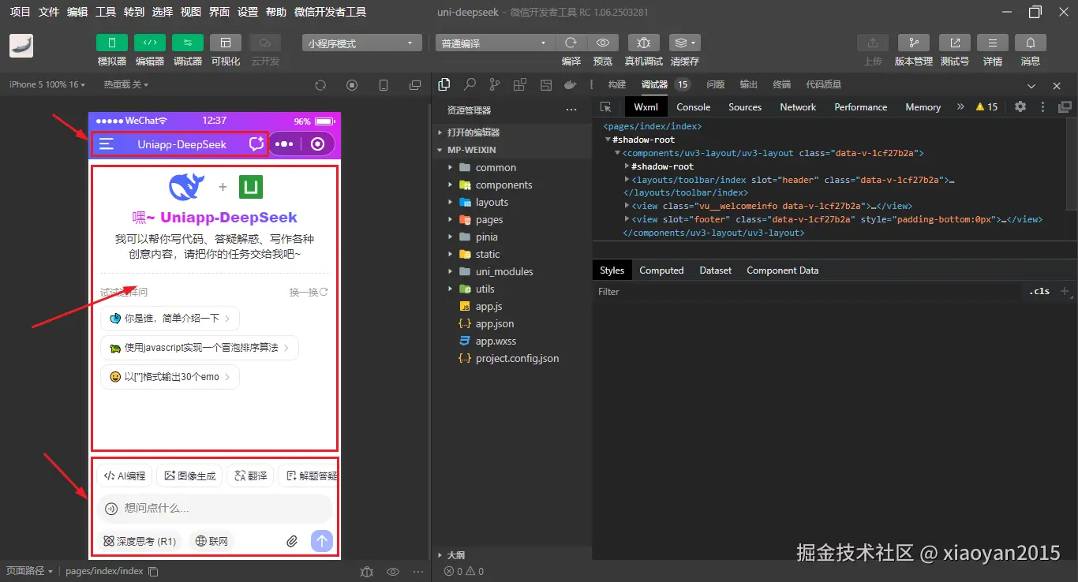Screen dimensions: 1078x582
Task: Click the mini program capsule more dots
Action: coord(284,144)
